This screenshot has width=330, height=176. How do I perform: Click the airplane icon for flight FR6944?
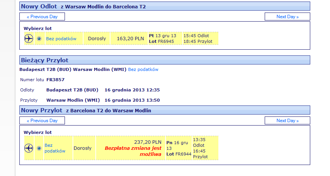28,148
